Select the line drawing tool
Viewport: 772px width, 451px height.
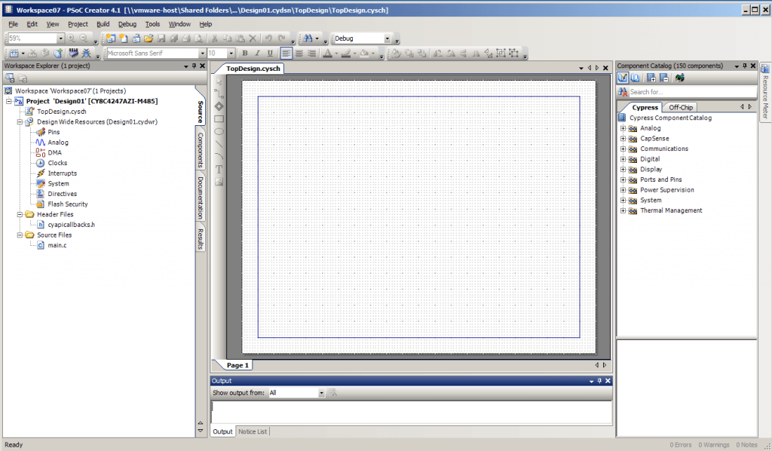(x=219, y=144)
